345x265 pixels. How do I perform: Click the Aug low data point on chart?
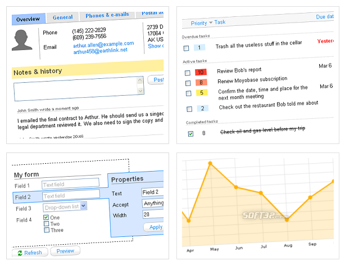(287, 219)
